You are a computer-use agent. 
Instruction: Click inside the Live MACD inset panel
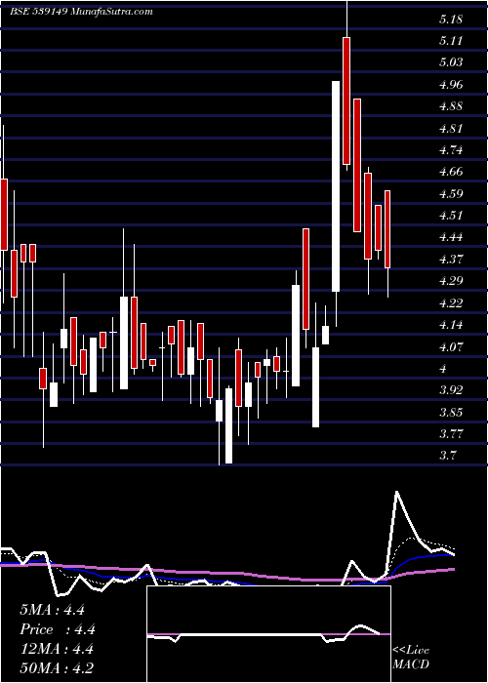[268, 634]
